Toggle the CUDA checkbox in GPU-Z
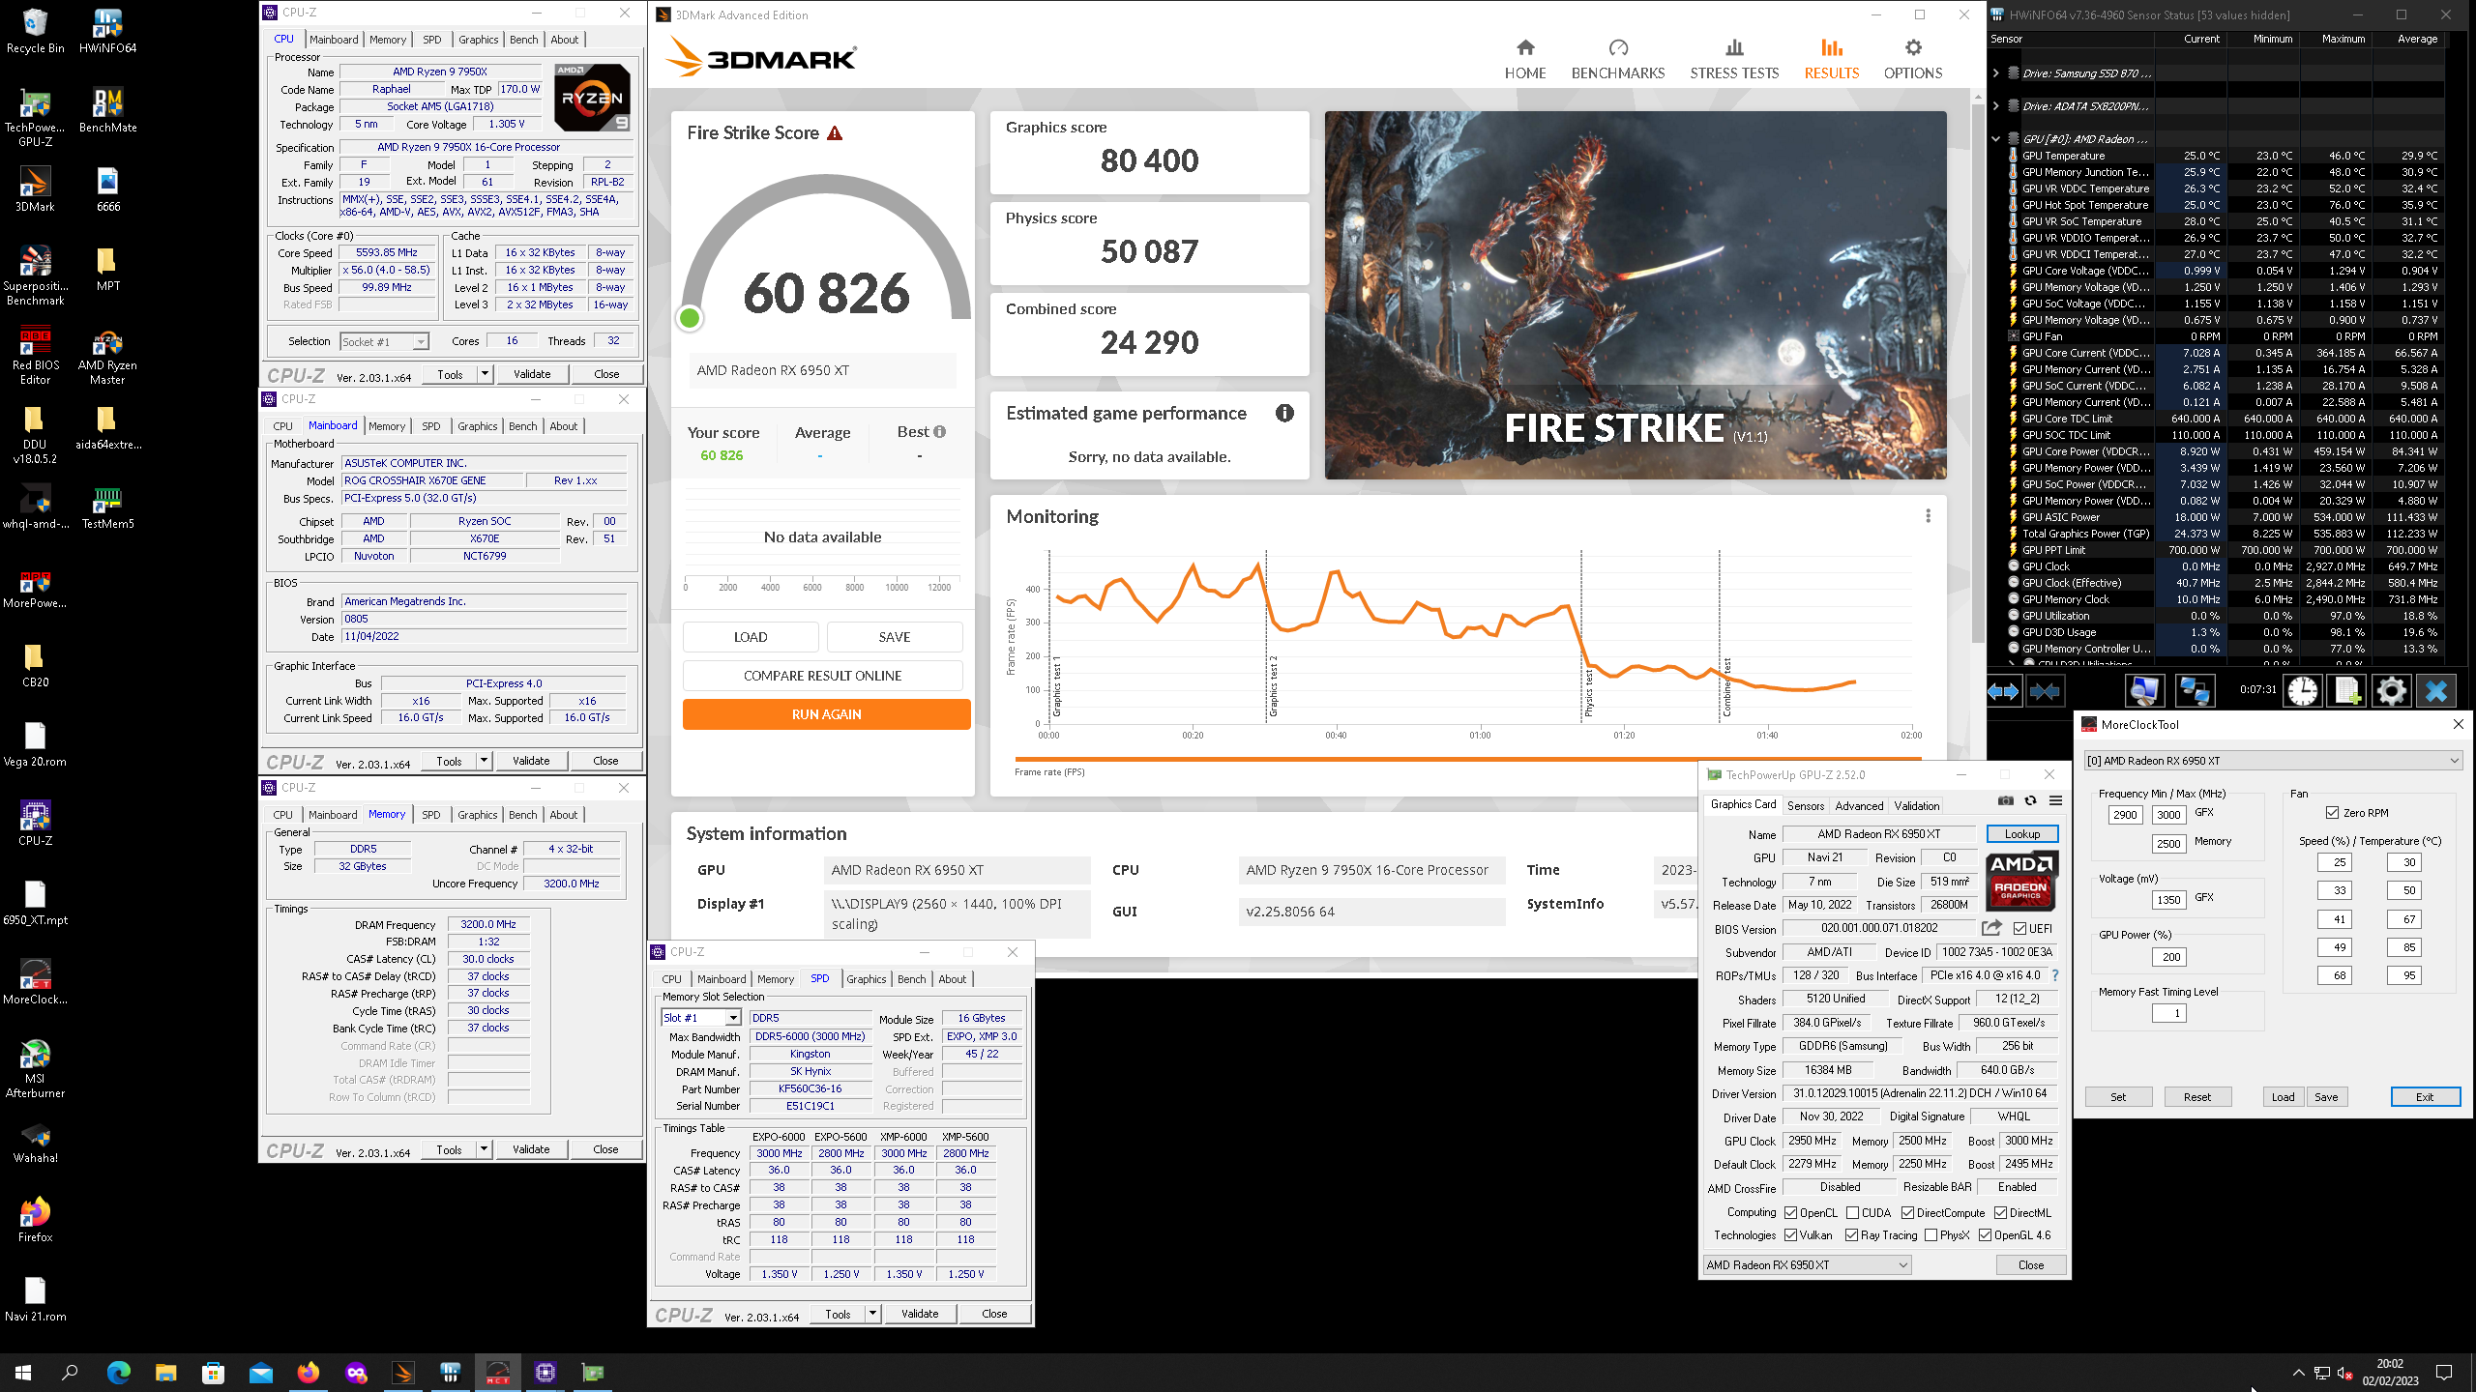 [x=1852, y=1212]
